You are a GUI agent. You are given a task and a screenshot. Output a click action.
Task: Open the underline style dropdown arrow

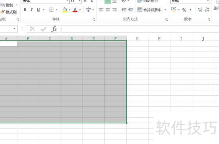pos(44,10)
